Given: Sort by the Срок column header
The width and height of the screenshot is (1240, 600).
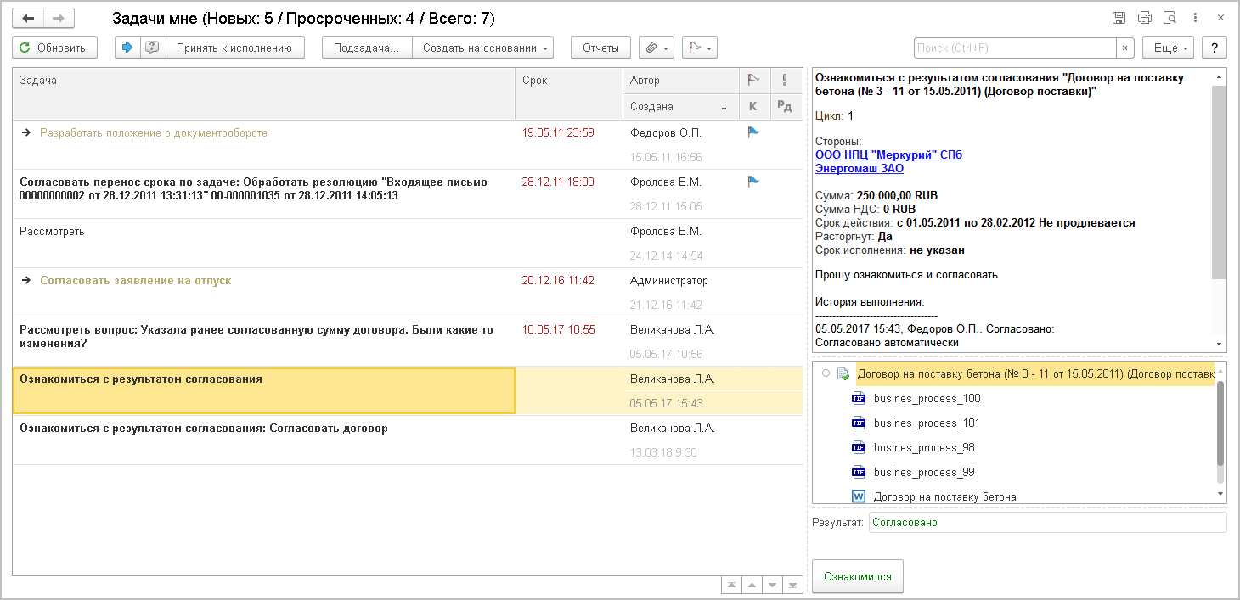Looking at the screenshot, I should pos(569,93).
